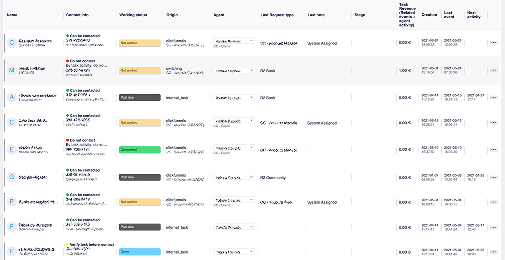Open the E contact avatar
The image size is (505, 260).
coord(12,150)
